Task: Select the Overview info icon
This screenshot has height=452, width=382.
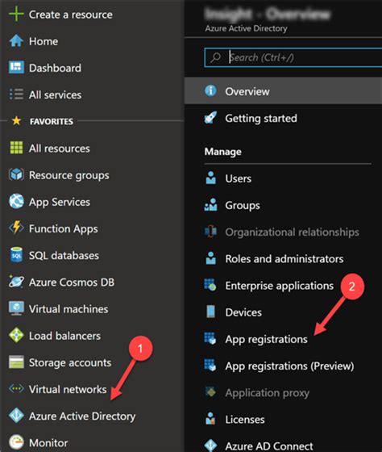Action: pos(210,90)
